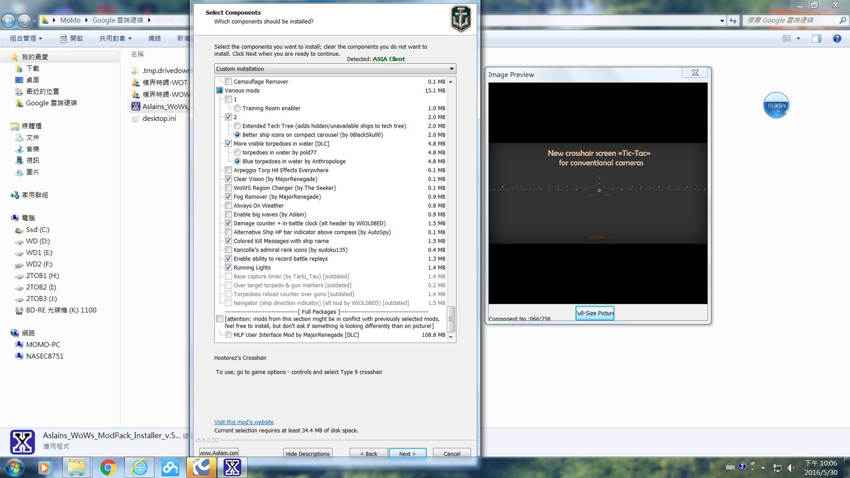Open the media player taskbar icon

[x=44, y=467]
